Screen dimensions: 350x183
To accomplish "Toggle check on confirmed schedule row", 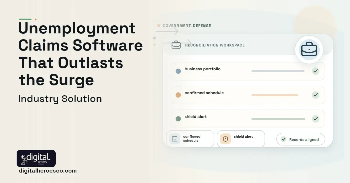I will (315, 95).
